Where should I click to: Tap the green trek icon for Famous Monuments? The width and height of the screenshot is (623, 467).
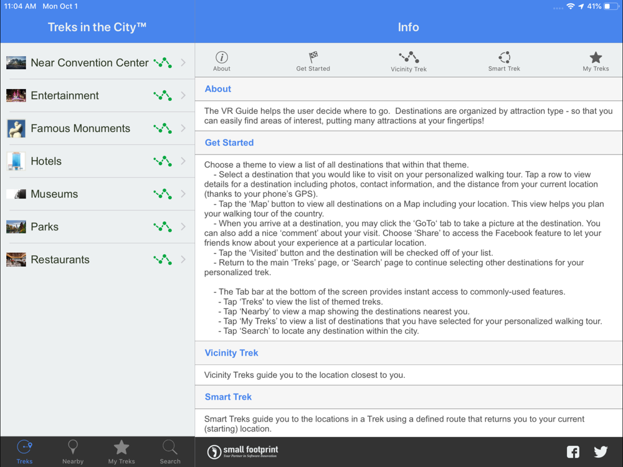(163, 128)
